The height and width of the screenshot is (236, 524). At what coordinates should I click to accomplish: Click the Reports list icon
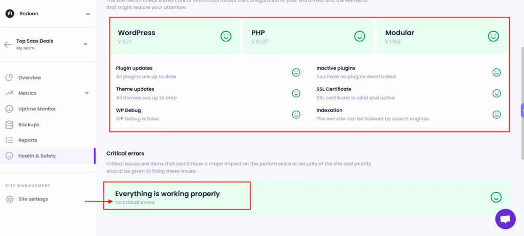pos(9,140)
